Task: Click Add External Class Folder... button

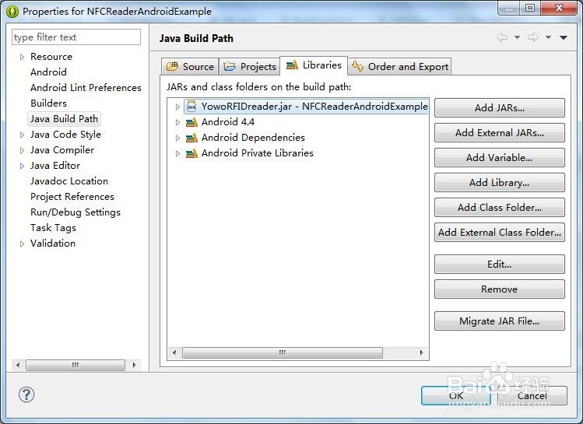Action: 500,233
